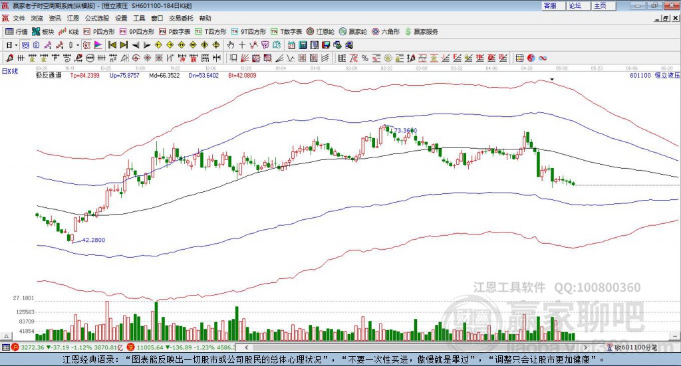Click the circle target icon in drawing toolbar
Image resolution: width=681 pixels, height=366 pixels.
(x=136, y=58)
